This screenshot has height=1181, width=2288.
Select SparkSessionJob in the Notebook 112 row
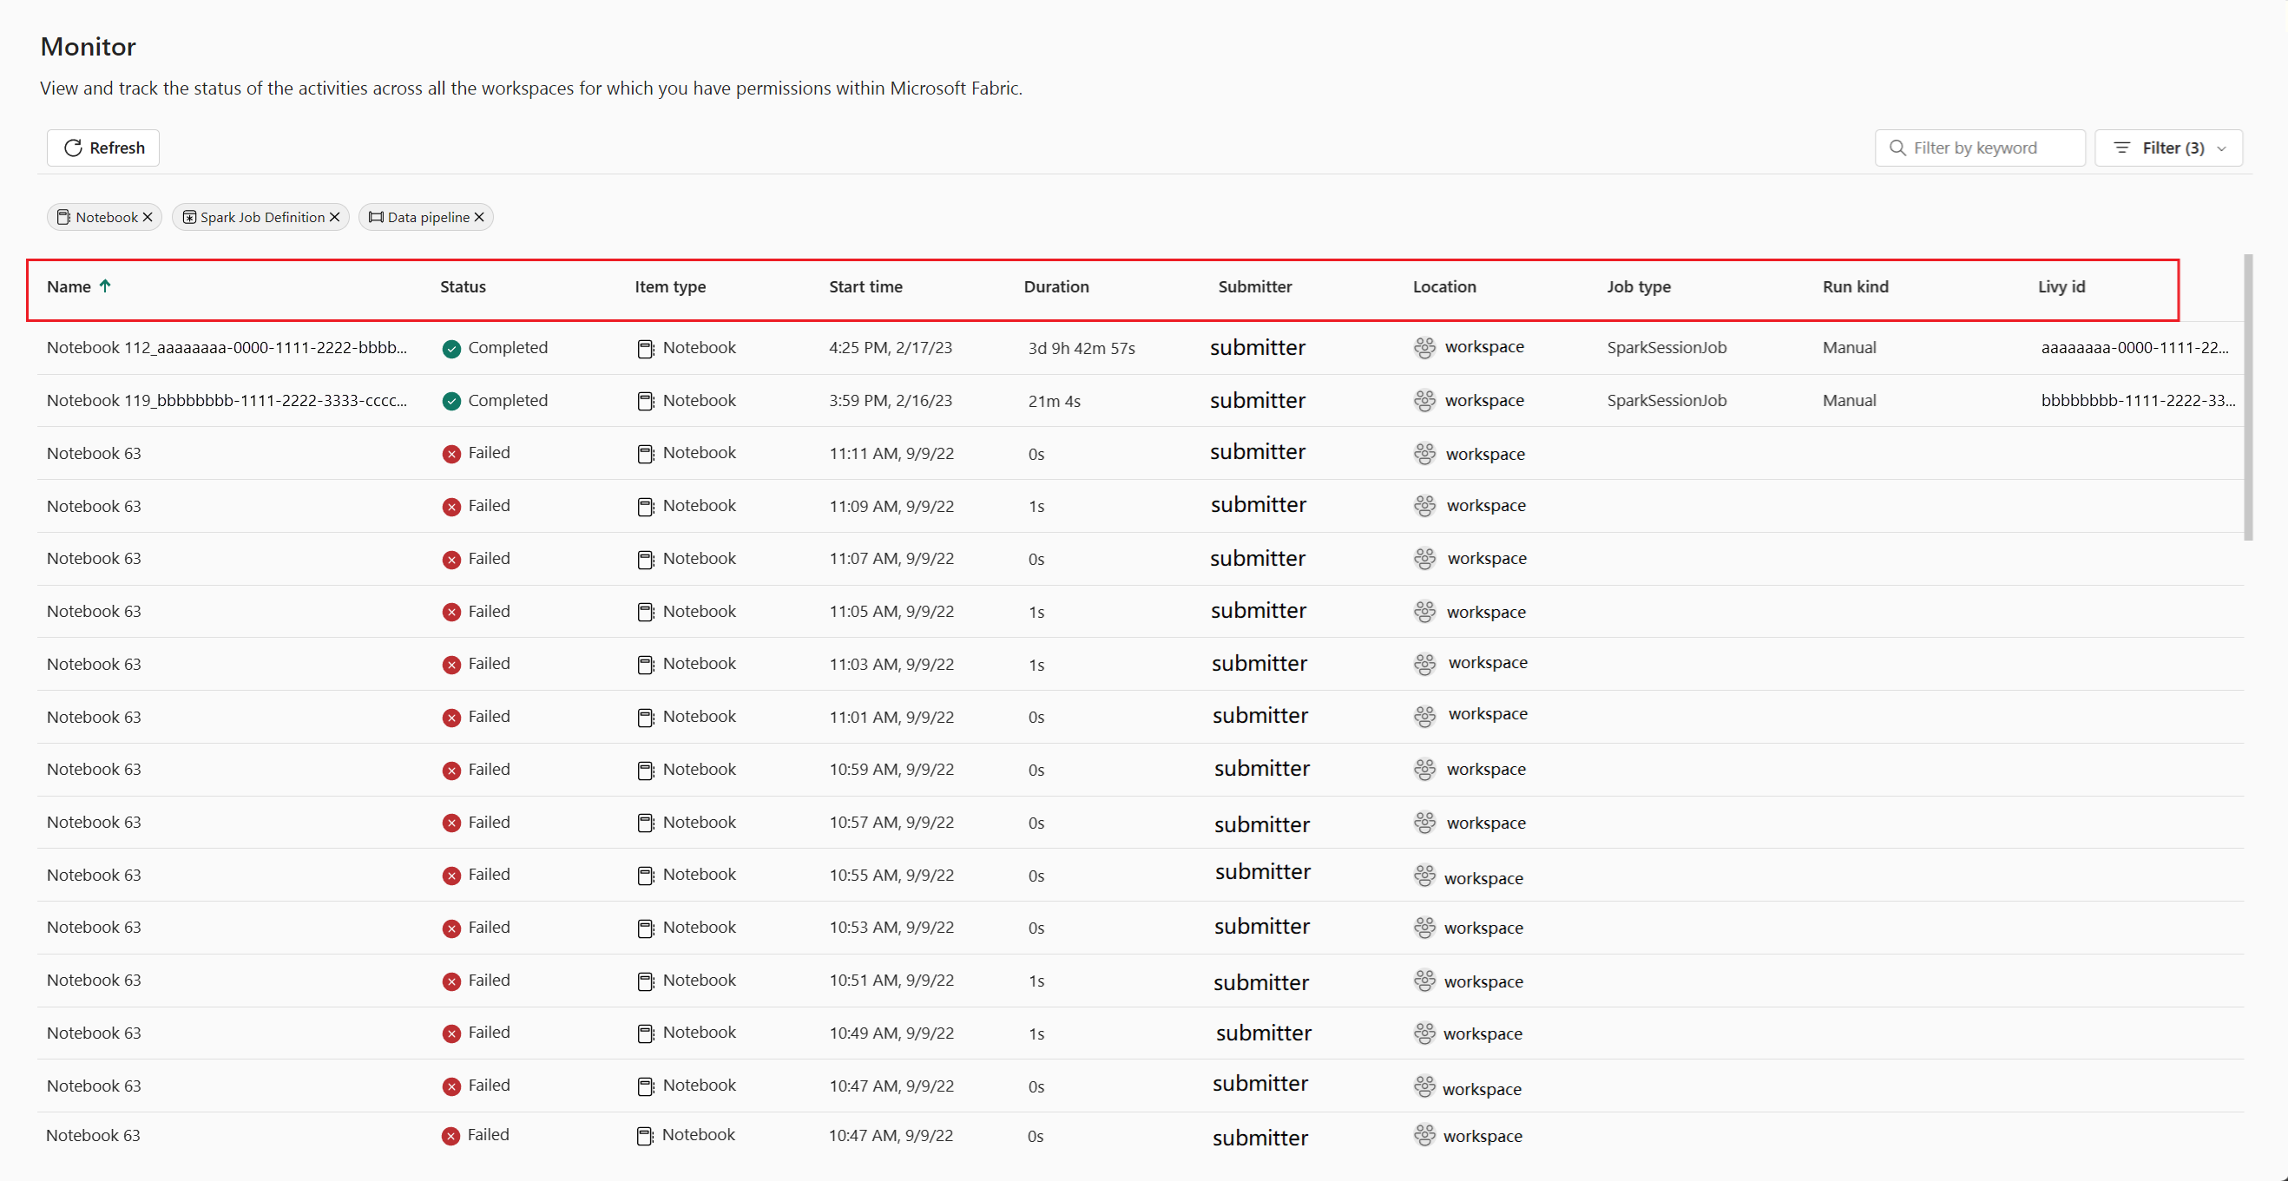[1667, 348]
